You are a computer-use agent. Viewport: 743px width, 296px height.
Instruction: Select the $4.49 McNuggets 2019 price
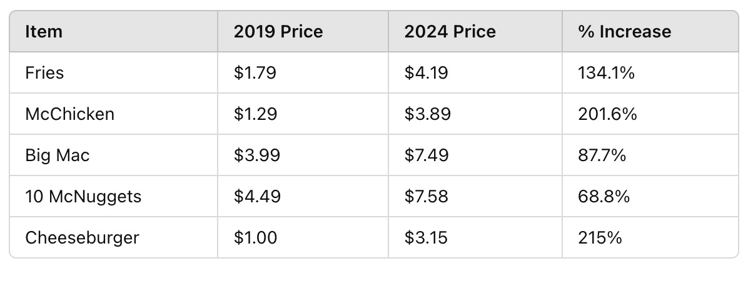256,197
